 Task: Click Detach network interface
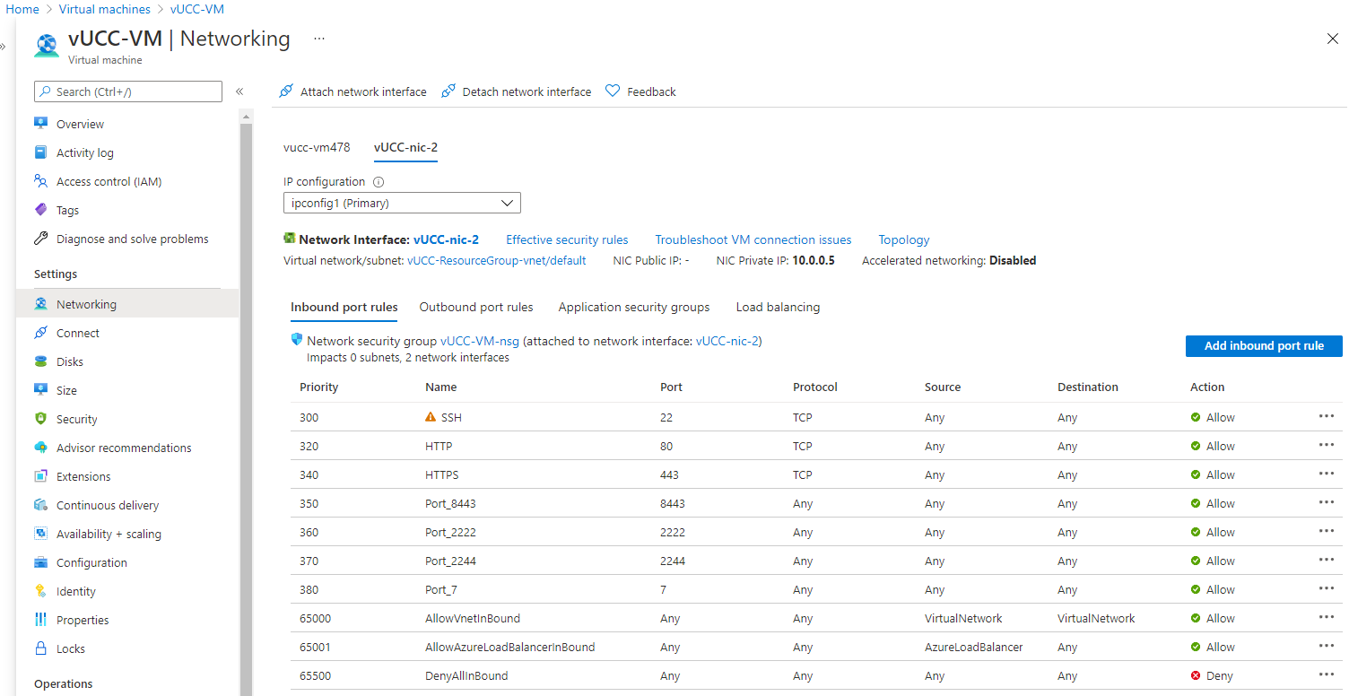coord(517,91)
